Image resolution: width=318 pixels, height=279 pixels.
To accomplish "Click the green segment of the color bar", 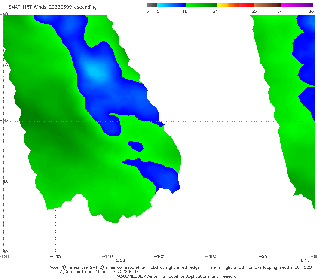I will point(201,5).
